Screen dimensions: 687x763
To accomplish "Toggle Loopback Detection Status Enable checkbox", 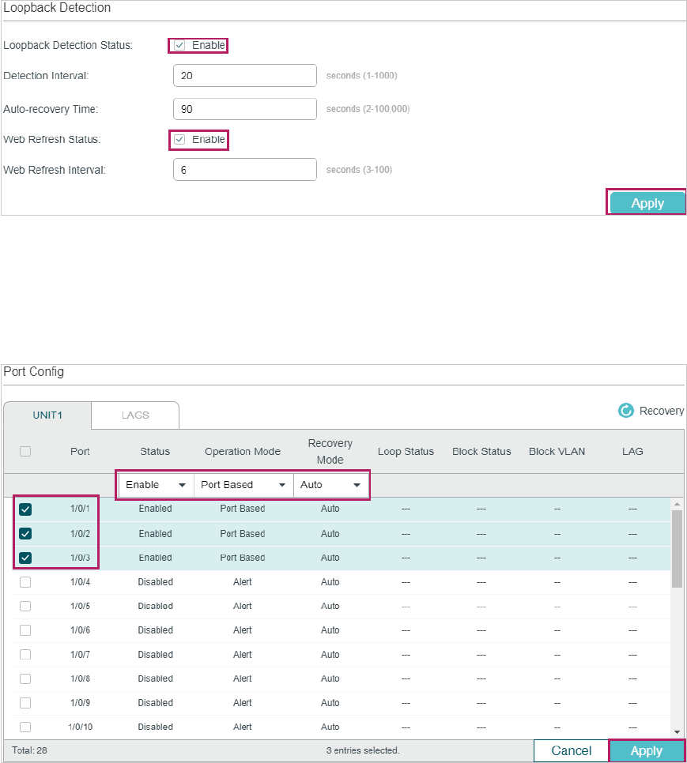I will [x=179, y=45].
